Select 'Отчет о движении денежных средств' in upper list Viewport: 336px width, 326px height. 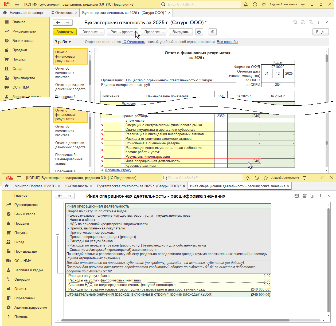click(71, 87)
